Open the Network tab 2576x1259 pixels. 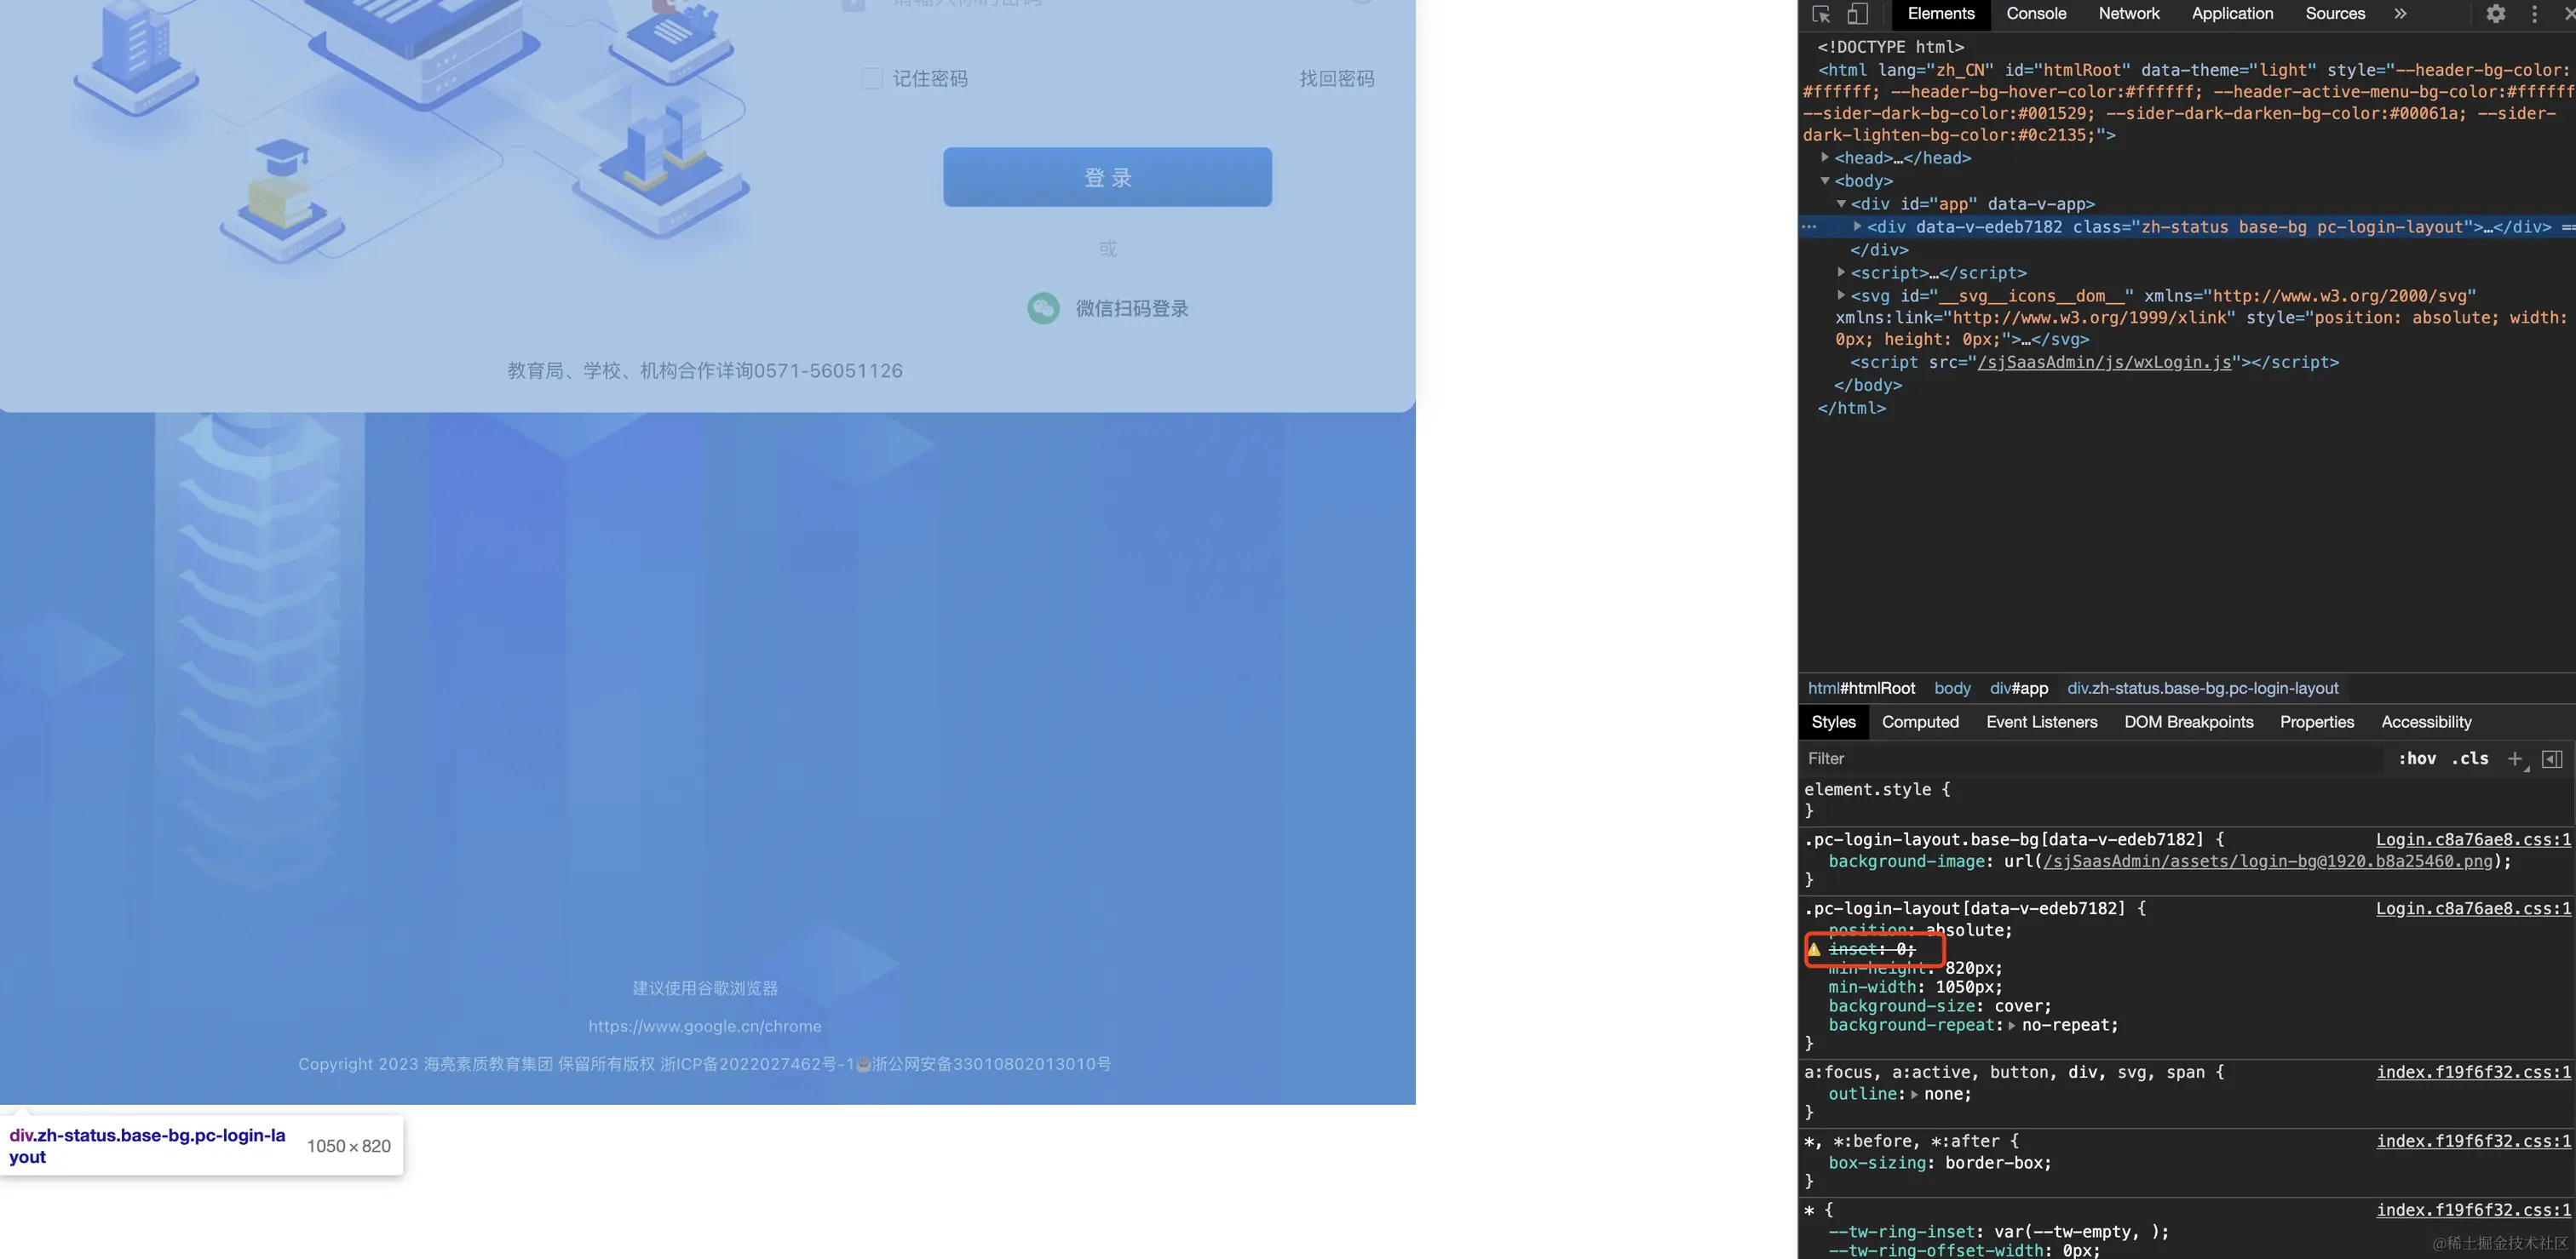coord(2129,14)
